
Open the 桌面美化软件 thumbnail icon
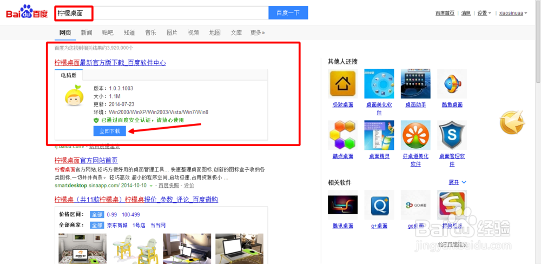379,83
